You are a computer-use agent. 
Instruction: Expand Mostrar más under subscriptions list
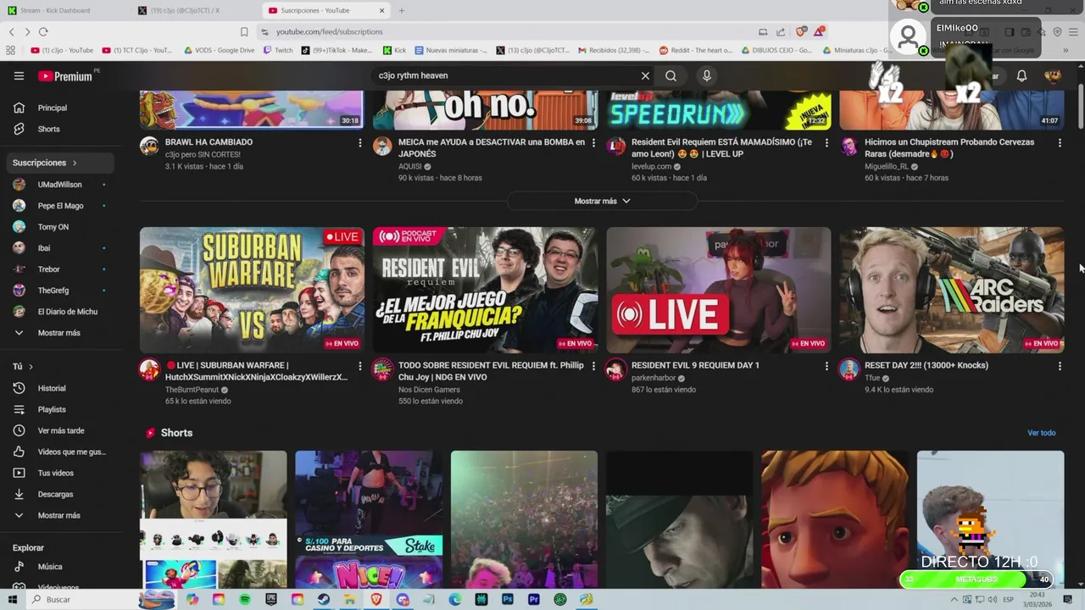click(x=58, y=333)
